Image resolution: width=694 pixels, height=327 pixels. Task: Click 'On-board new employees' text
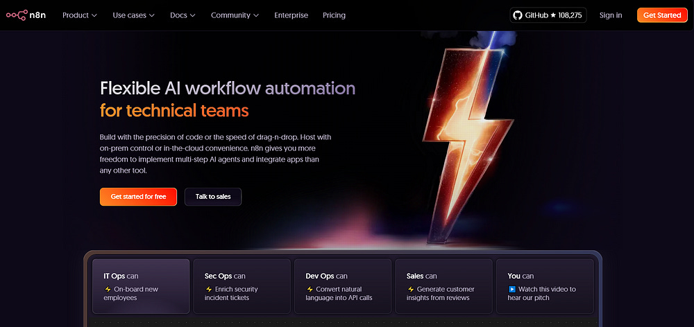point(130,294)
